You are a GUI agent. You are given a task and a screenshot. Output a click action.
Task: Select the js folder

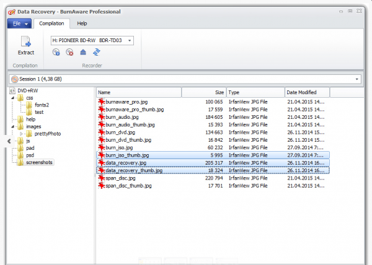point(28,141)
